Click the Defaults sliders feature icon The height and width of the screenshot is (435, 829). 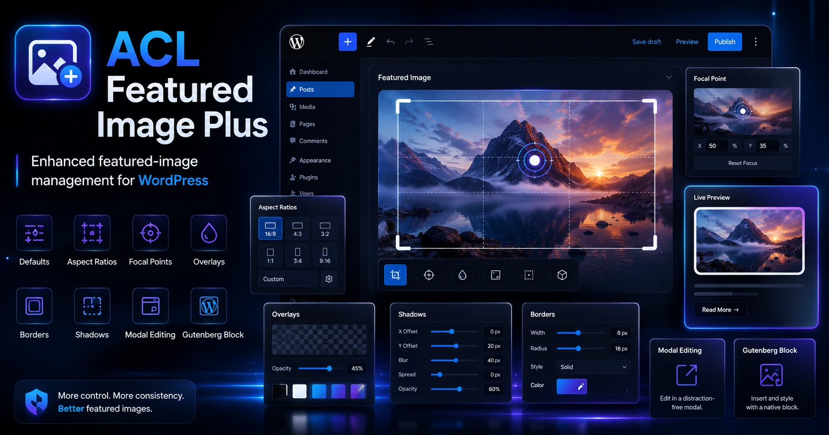coord(34,233)
